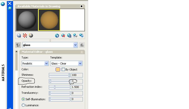Open the glass material name dropdown

tap(75, 45)
